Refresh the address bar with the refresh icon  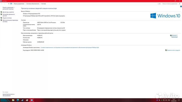click(160, 4)
